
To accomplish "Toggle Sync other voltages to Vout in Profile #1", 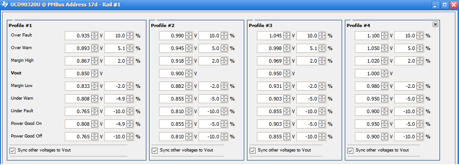I will click(x=13, y=151).
